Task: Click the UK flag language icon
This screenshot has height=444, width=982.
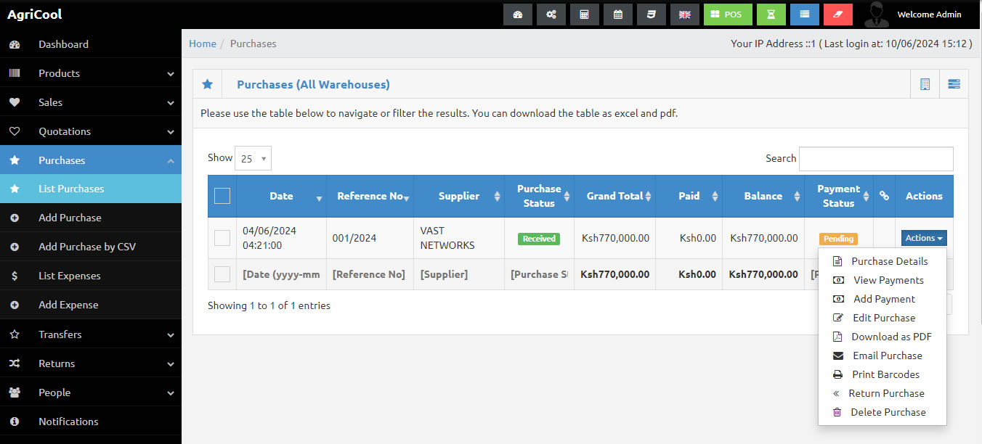Action: (684, 15)
